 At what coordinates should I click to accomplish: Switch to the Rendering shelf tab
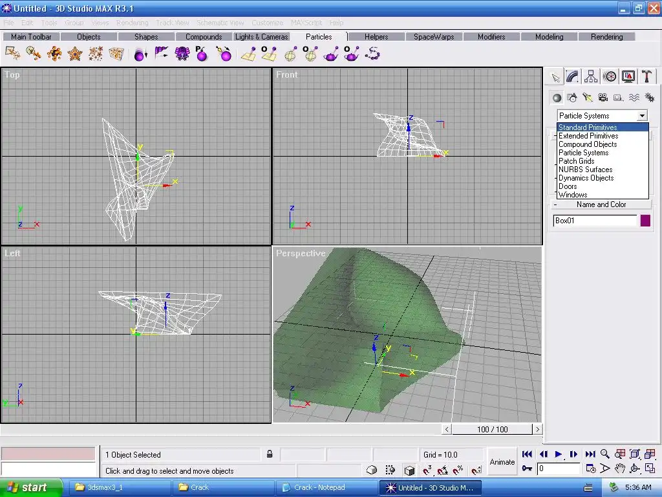[x=606, y=37]
